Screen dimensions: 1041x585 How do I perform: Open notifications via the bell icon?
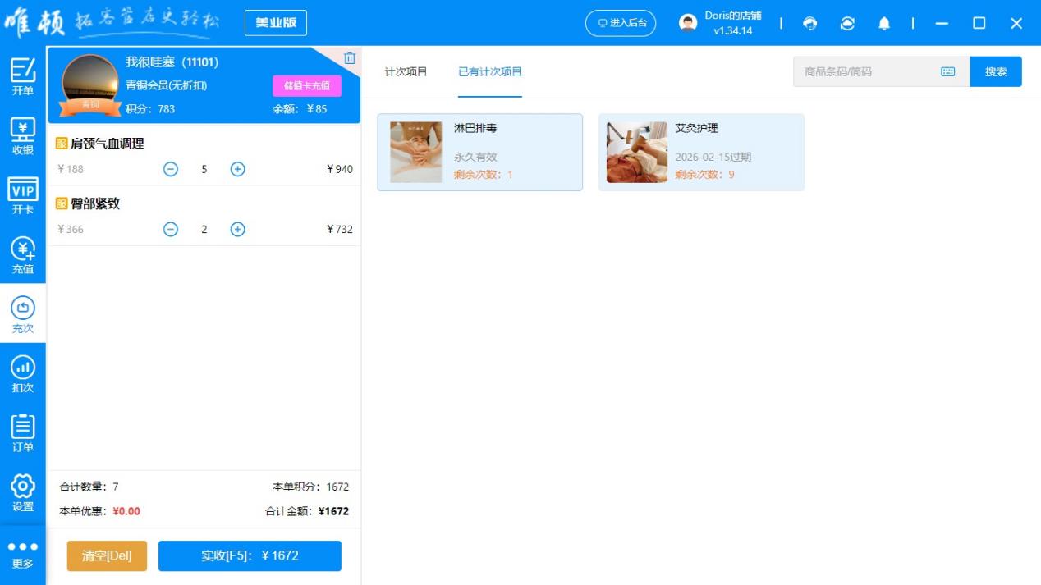[885, 24]
